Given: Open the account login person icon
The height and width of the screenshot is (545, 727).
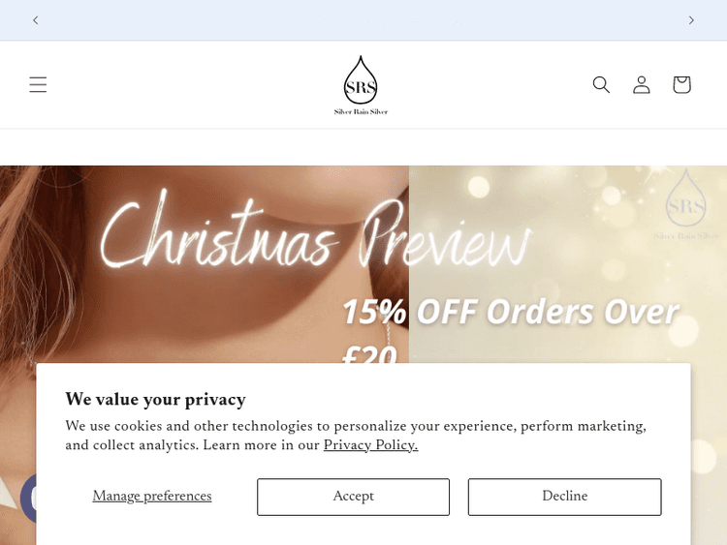Looking at the screenshot, I should (x=642, y=85).
